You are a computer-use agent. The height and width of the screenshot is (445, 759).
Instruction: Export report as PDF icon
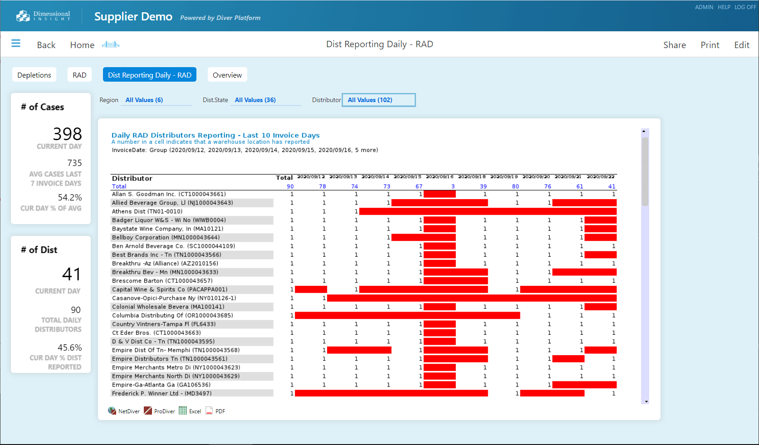(209, 411)
